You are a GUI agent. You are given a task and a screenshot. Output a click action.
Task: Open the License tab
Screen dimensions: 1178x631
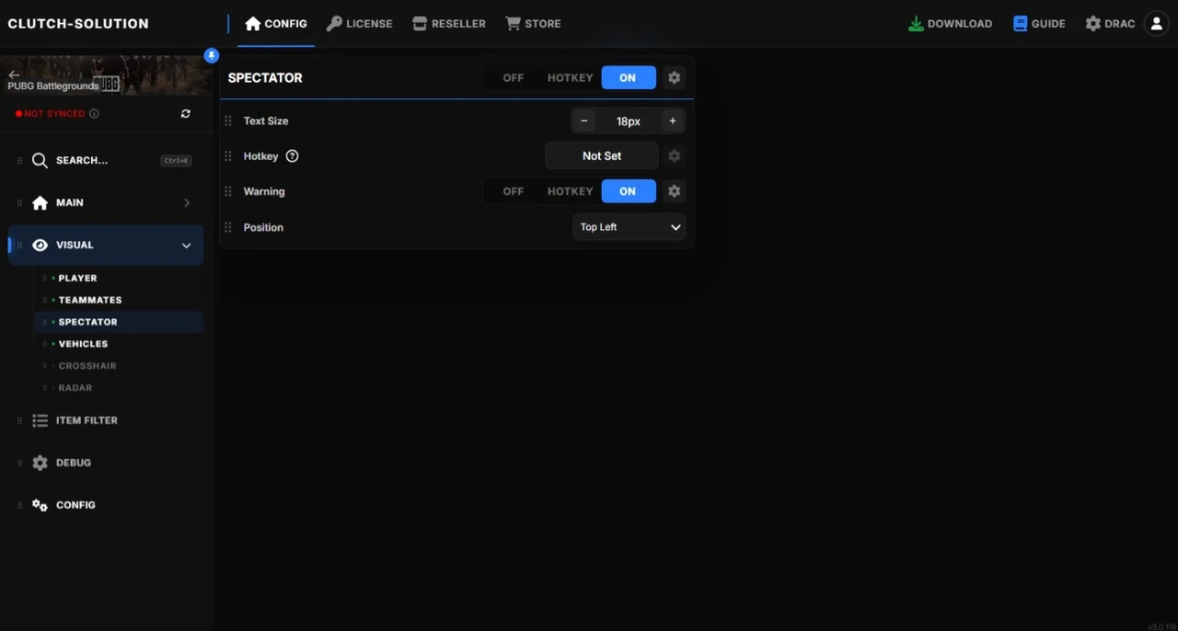360,24
